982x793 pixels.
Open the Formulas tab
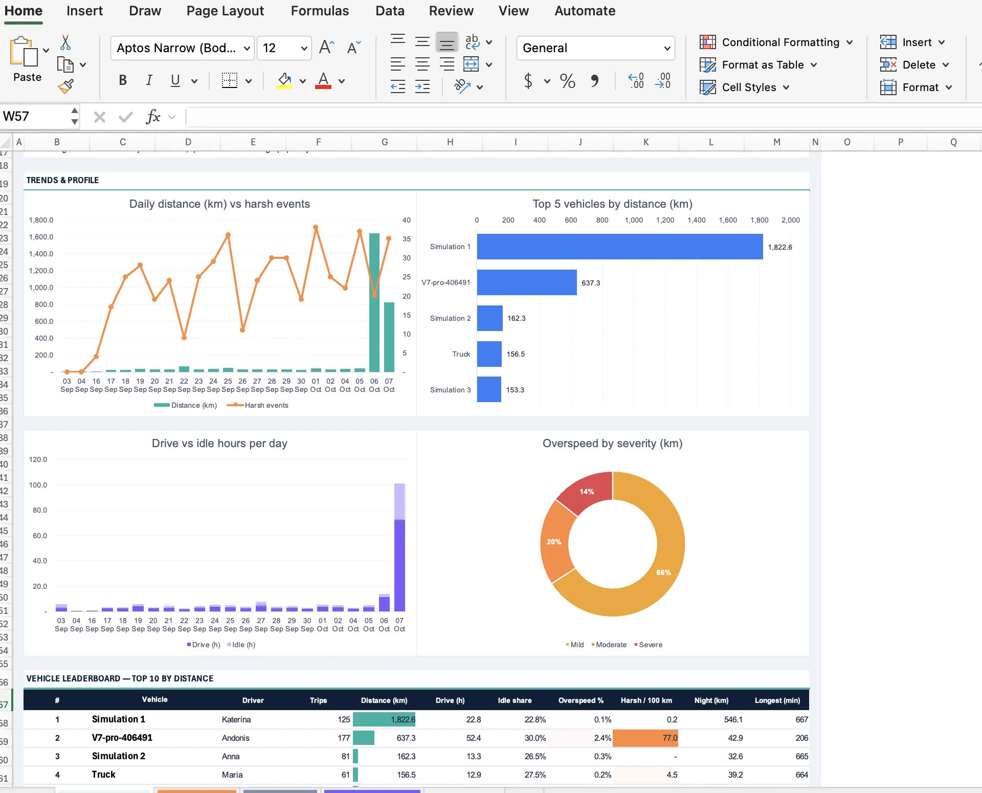(320, 11)
